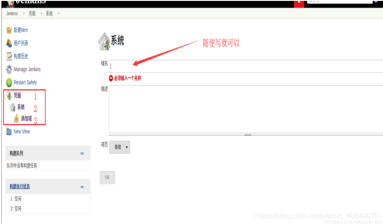The image size is (383, 224).
Task: Collapse the 构建执行状态 panel
Action: tap(82, 187)
